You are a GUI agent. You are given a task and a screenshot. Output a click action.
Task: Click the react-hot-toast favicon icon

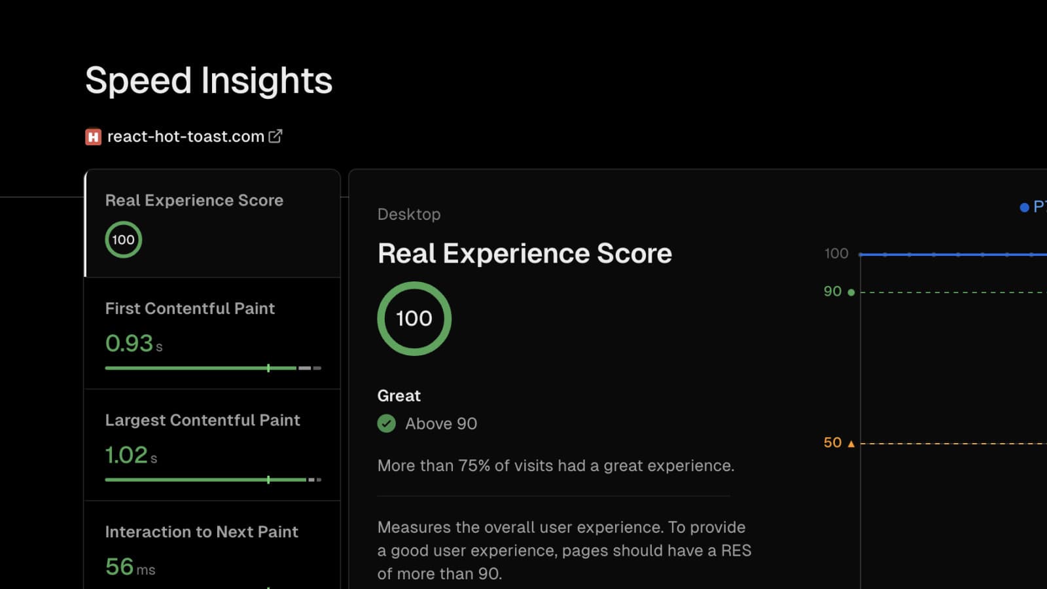(x=93, y=137)
